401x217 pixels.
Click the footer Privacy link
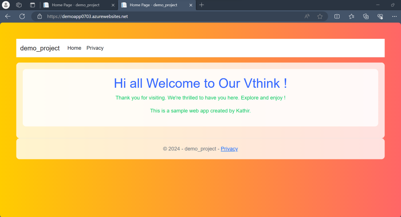pos(229,149)
